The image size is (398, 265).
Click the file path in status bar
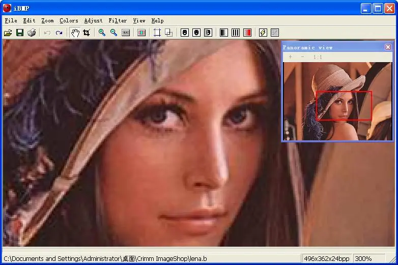click(x=105, y=259)
